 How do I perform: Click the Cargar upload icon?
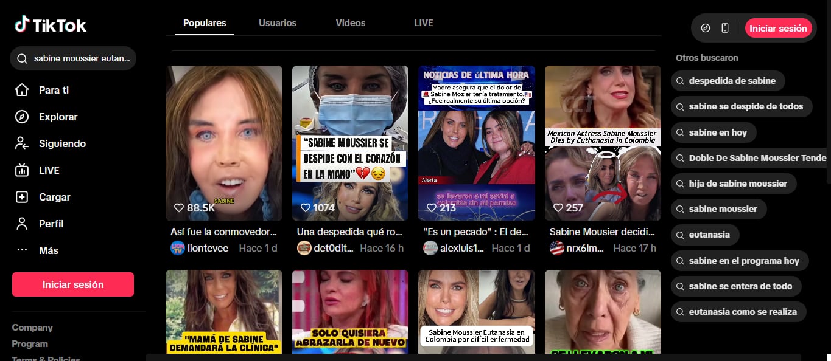pos(22,197)
